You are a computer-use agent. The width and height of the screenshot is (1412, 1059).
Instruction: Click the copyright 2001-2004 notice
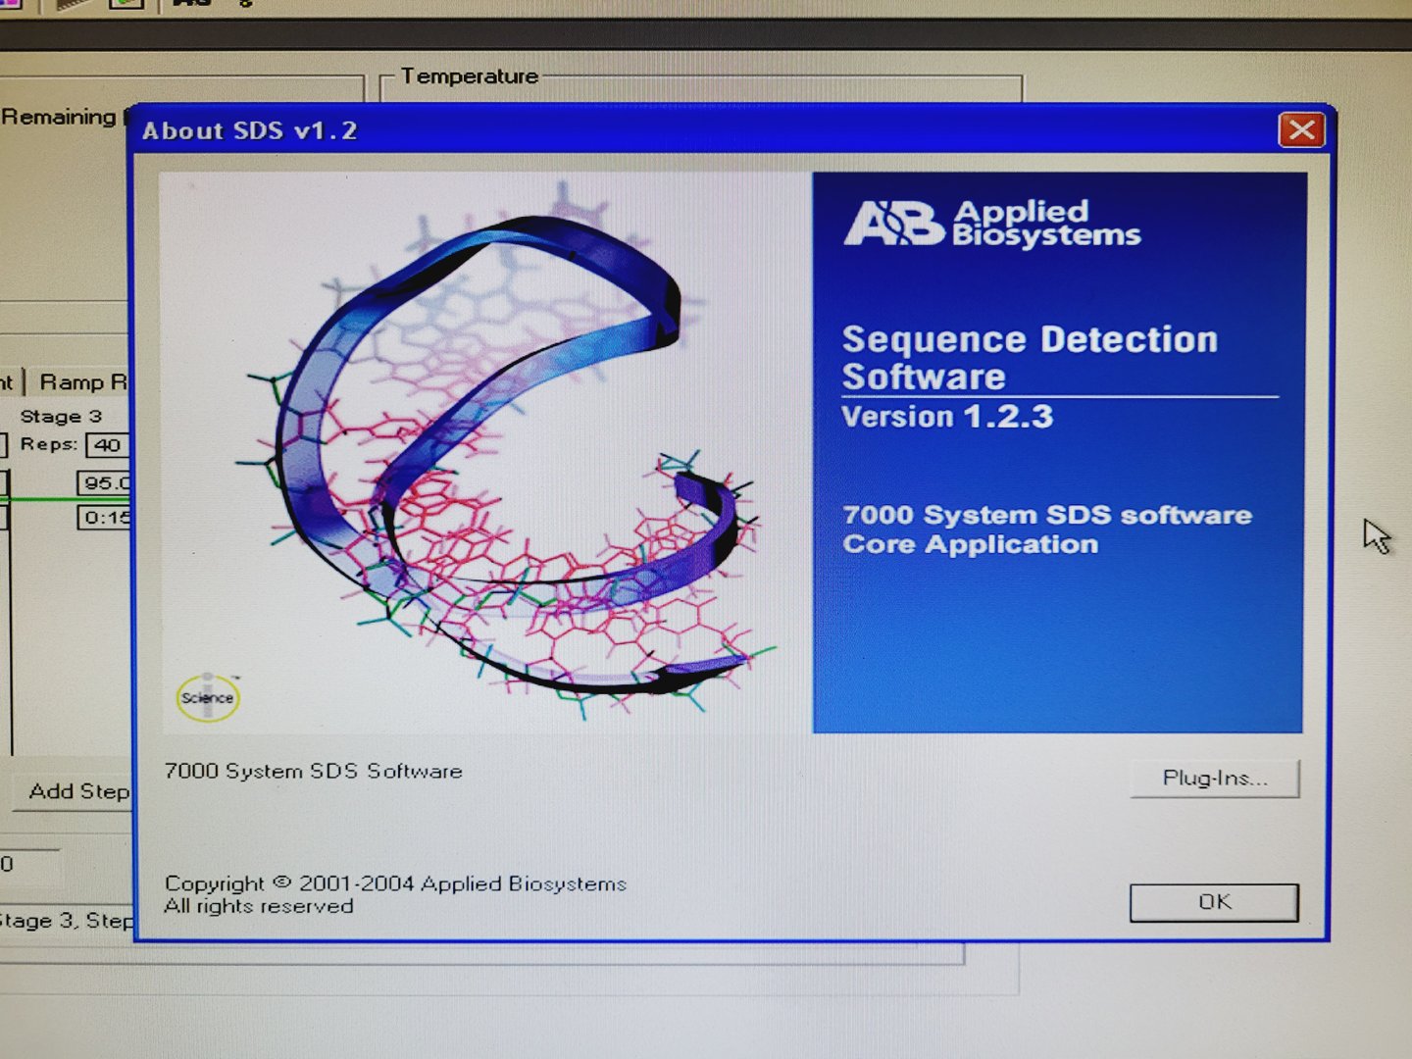(x=395, y=884)
